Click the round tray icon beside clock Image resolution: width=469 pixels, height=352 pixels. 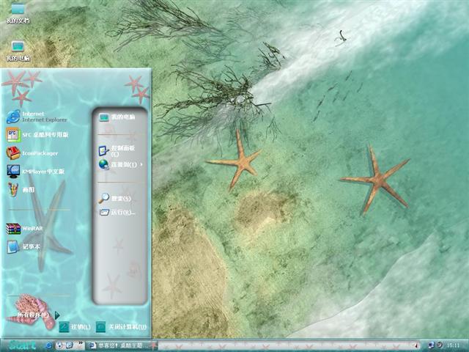coord(439,345)
